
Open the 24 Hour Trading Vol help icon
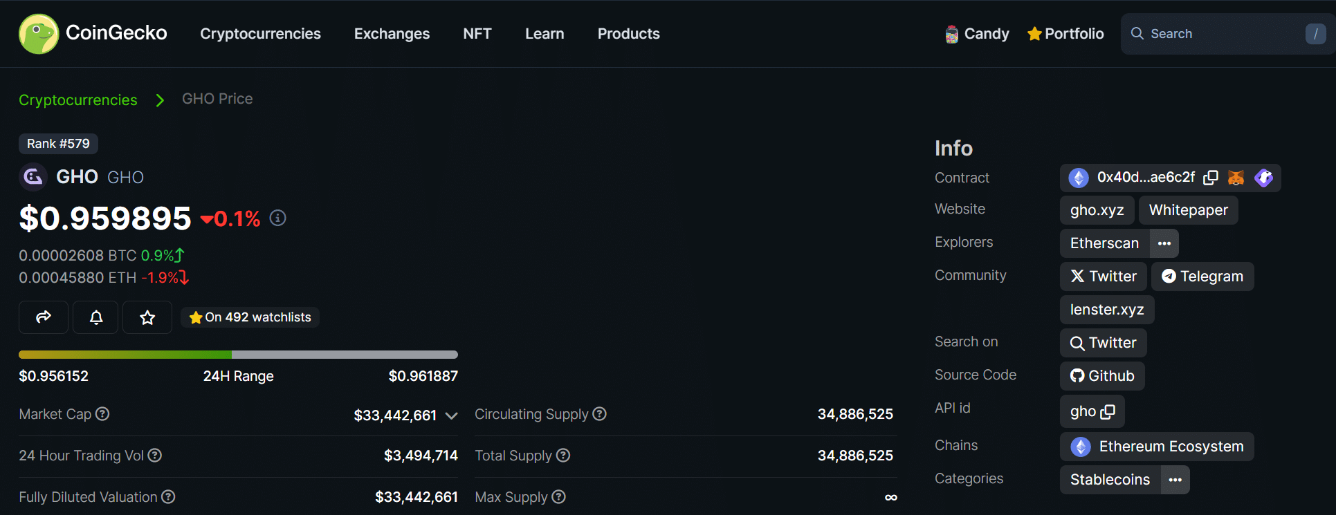pyautogui.click(x=155, y=456)
